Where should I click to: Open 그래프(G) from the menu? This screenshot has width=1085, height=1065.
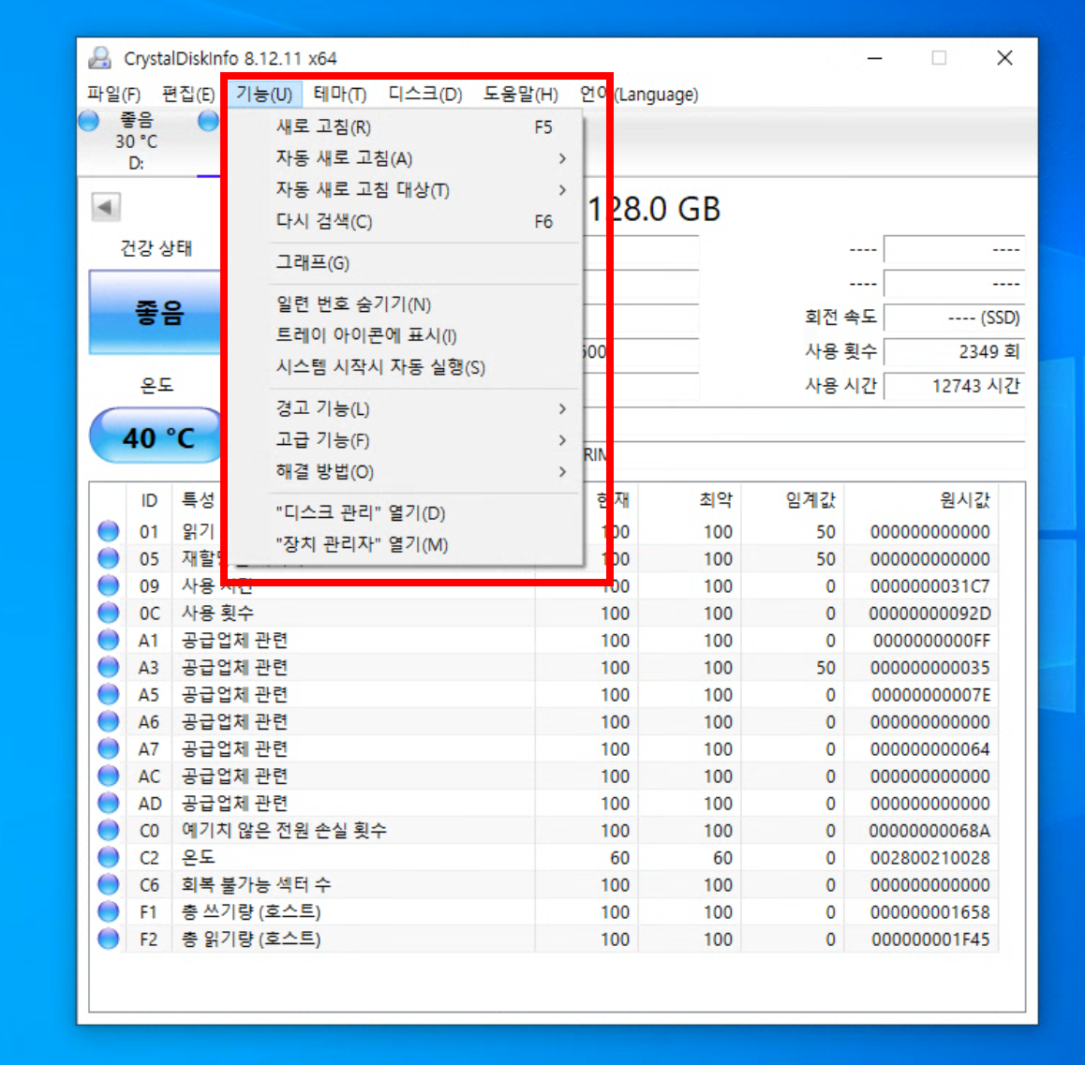coord(406,263)
